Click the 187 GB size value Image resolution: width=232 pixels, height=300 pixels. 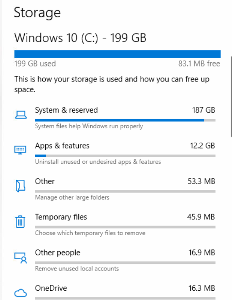pos(203,110)
